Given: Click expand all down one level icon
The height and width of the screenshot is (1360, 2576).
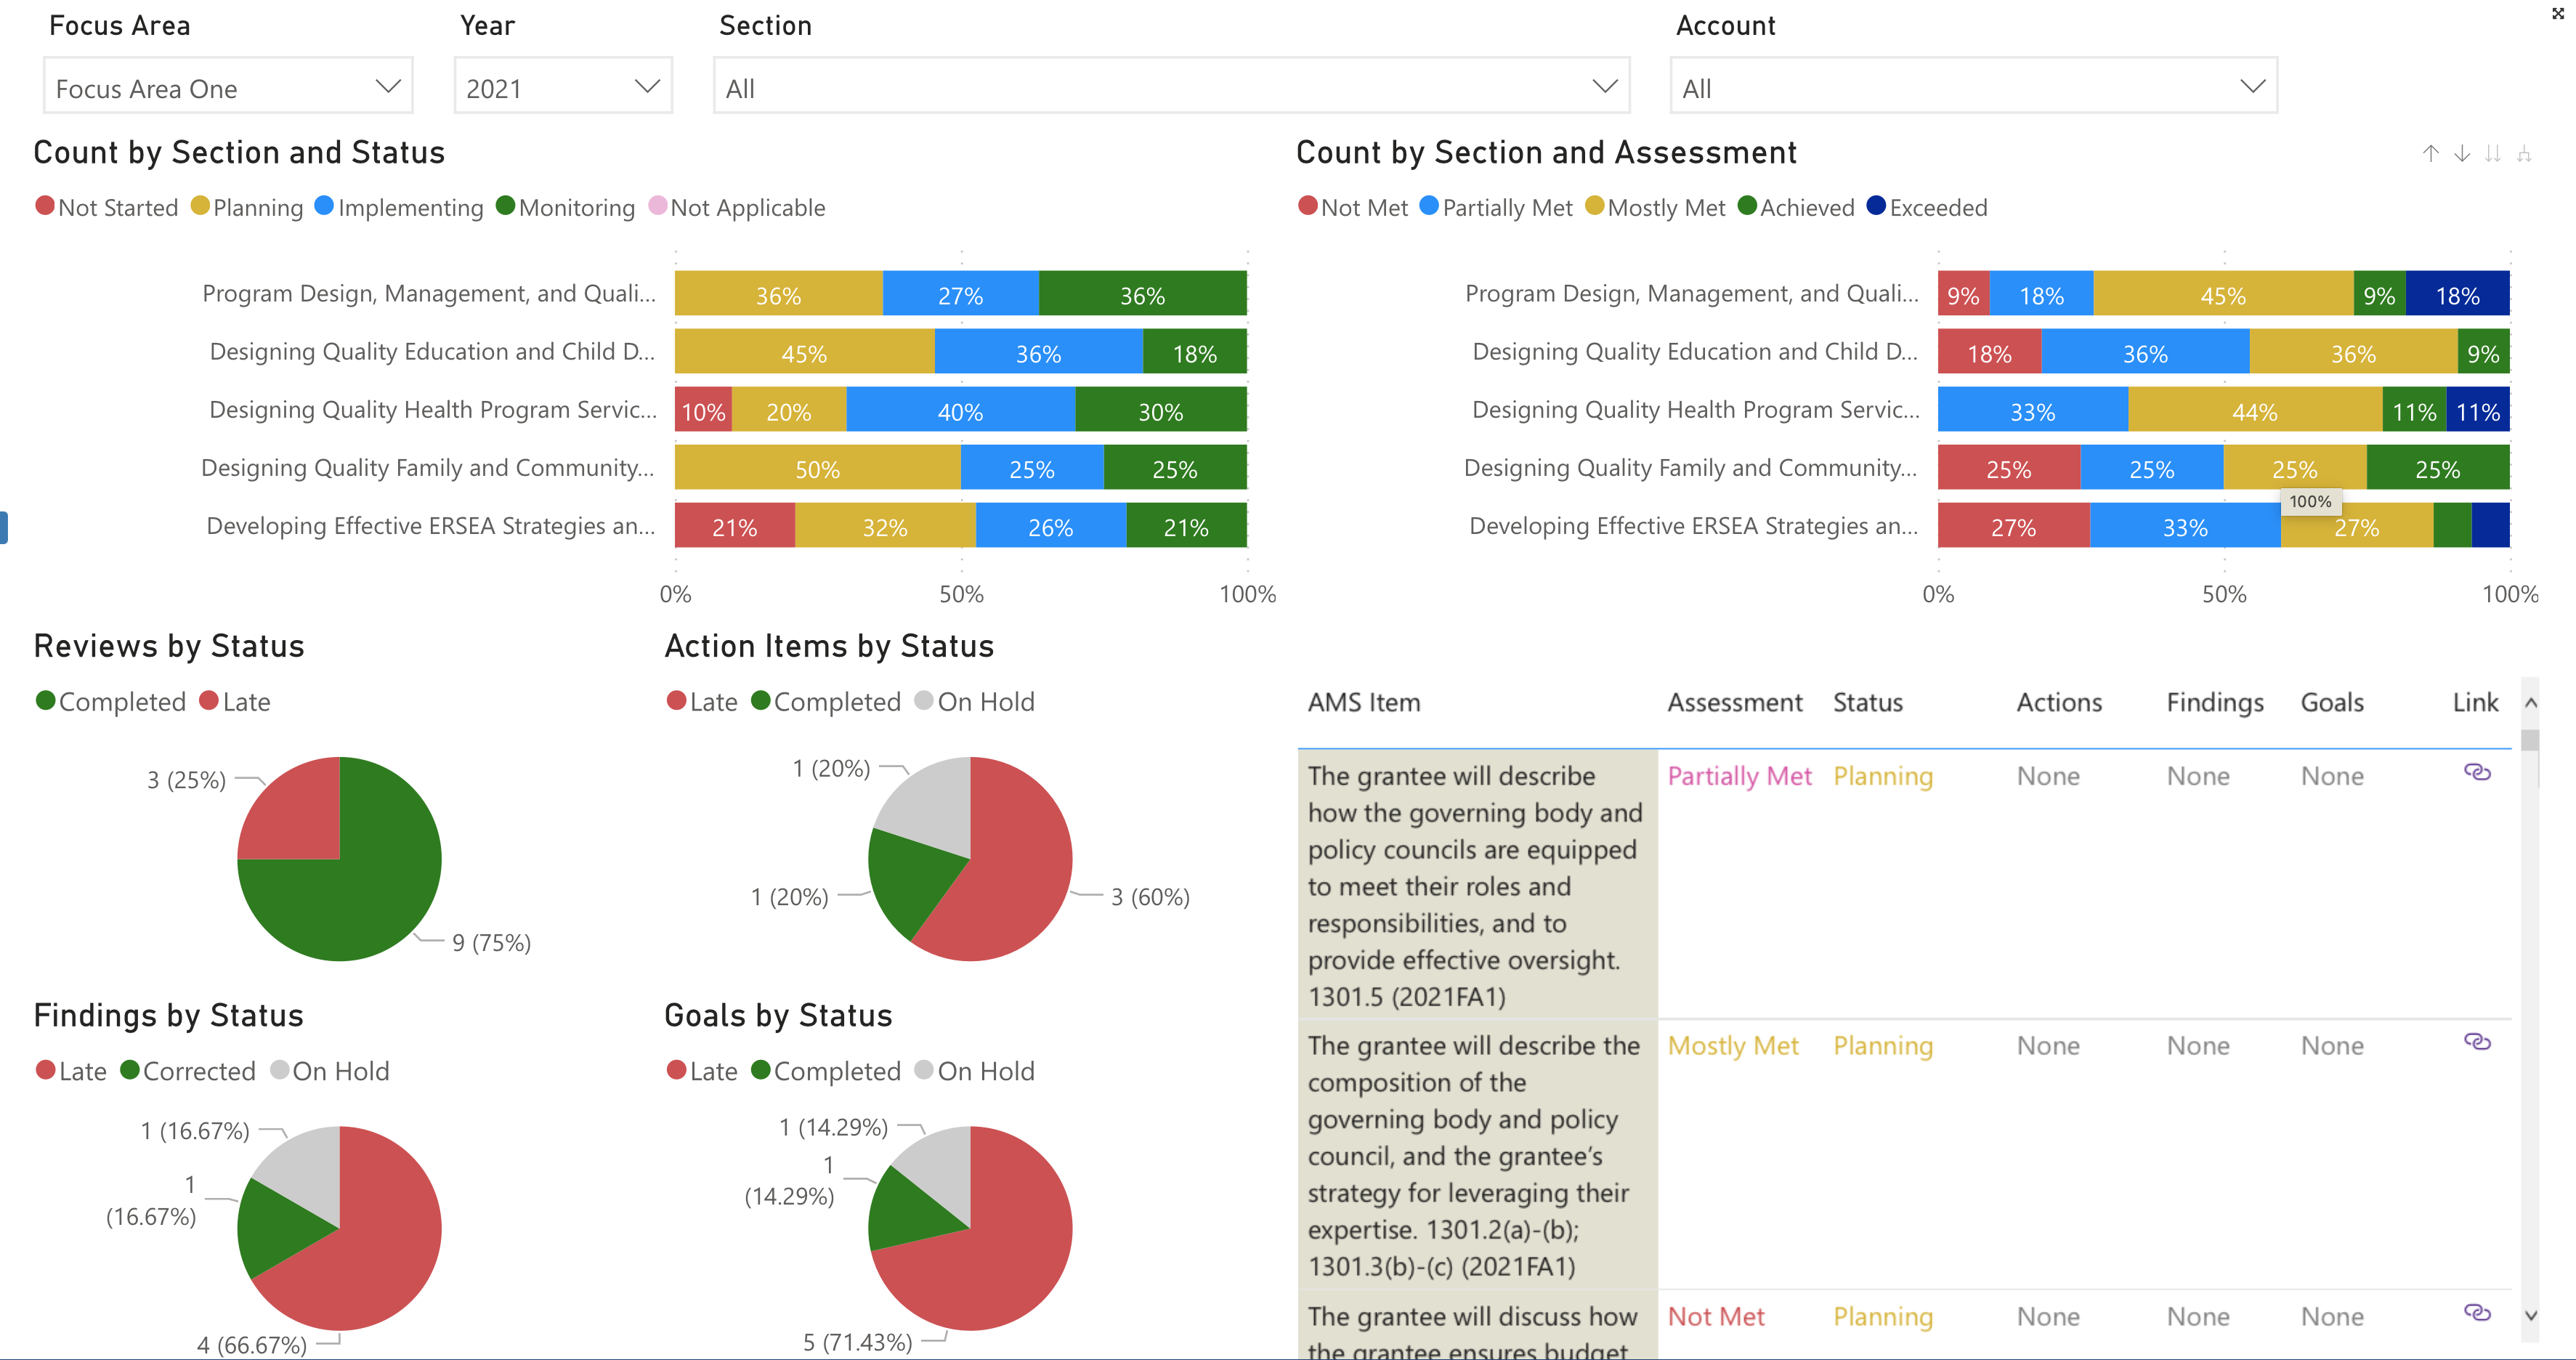Looking at the screenshot, I should [x=2524, y=153].
